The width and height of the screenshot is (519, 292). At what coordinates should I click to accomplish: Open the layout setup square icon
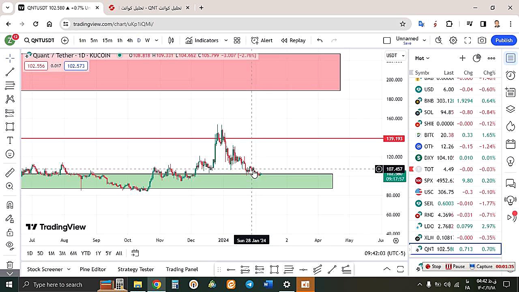coord(387,40)
